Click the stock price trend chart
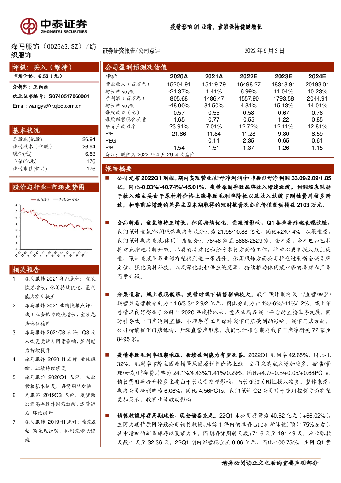Screen dimensions: 341x483 click(x=54, y=227)
